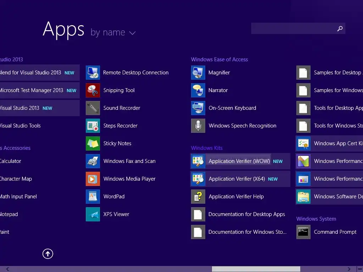363x272 pixels.
Task: Launch Windows App Cert Kit icon
Action: 303,143
